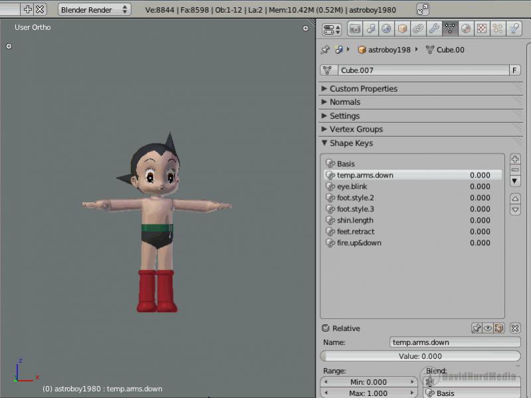Select shin.length shape key

pyautogui.click(x=412, y=221)
